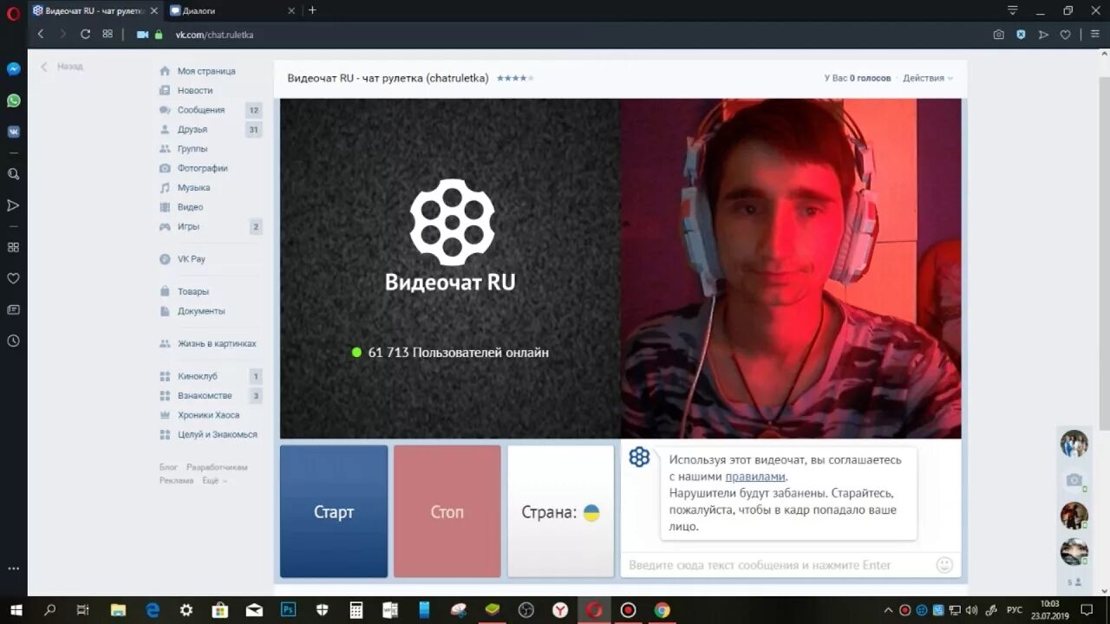Go back in browser history
The image size is (1110, 624).
point(41,35)
